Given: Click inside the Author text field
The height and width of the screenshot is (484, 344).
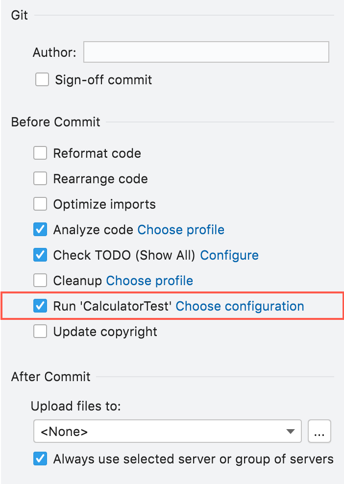Looking at the screenshot, I should tap(206, 51).
